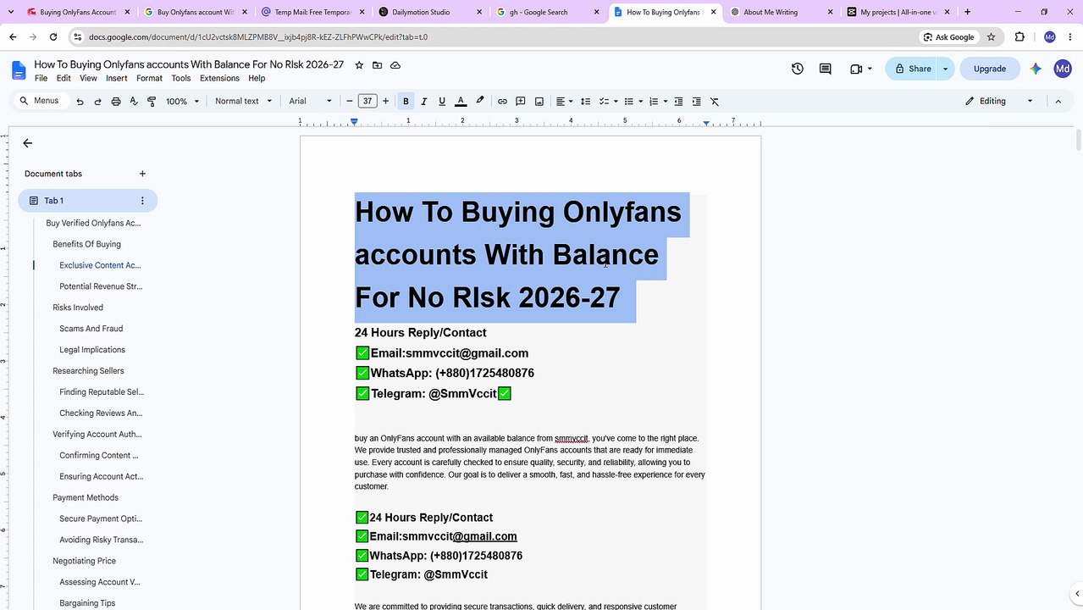Star the document
Screen dimensions: 1083x610
click(359, 65)
